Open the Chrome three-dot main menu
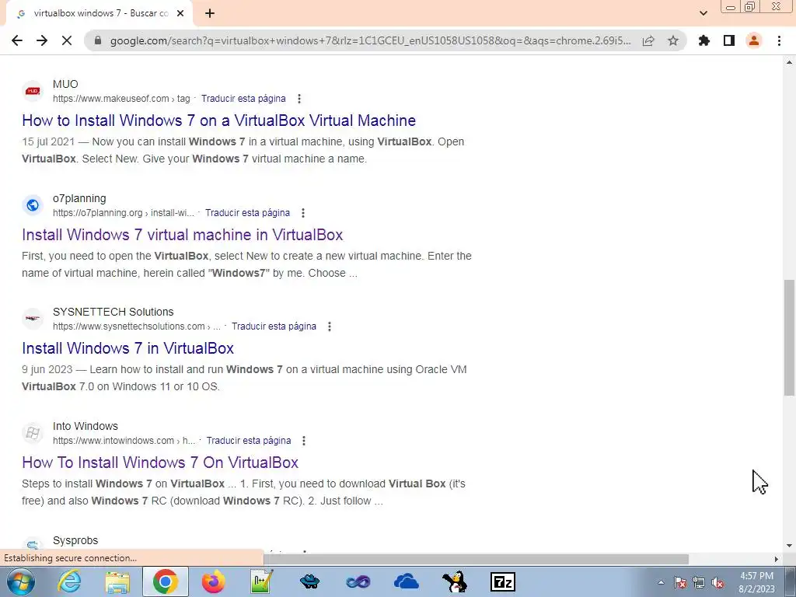The width and height of the screenshot is (796, 597). click(779, 40)
